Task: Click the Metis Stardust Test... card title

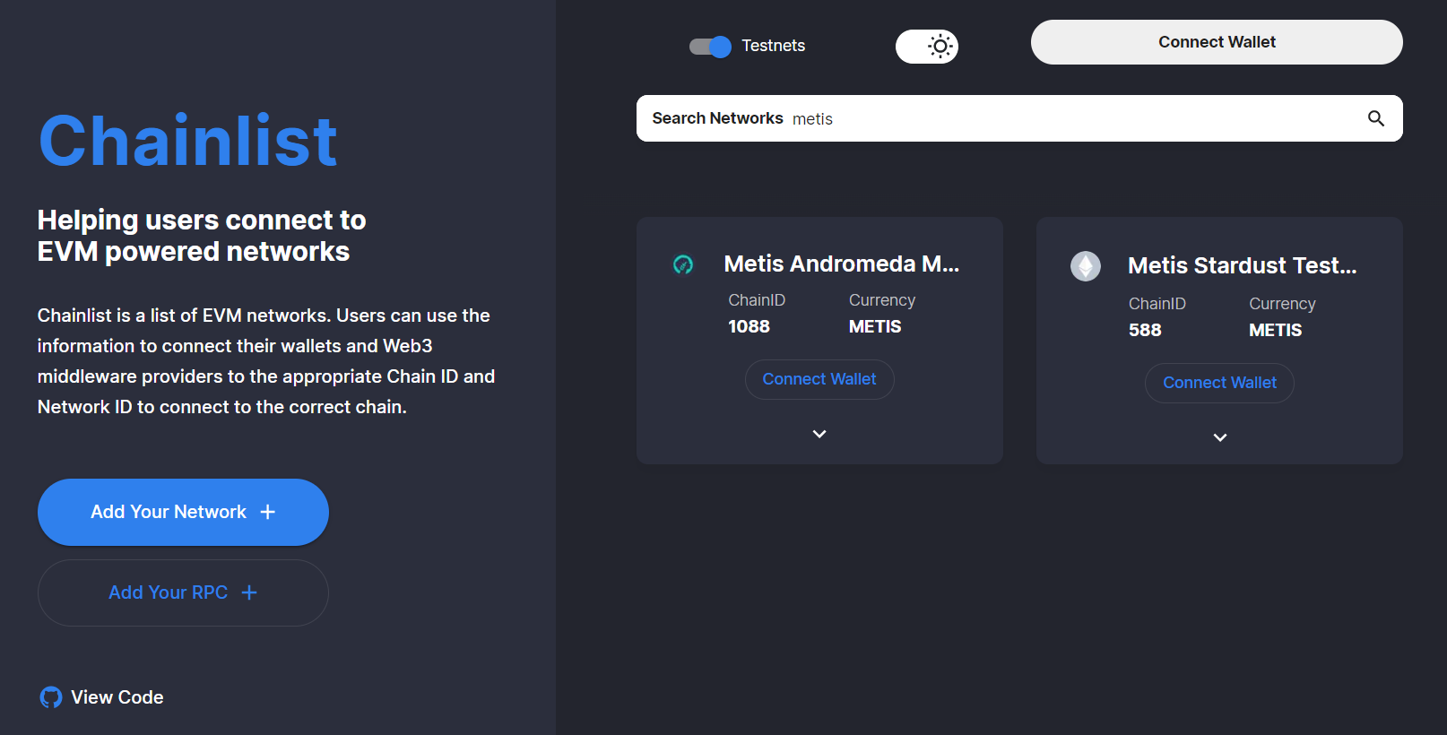Action: point(1243,265)
